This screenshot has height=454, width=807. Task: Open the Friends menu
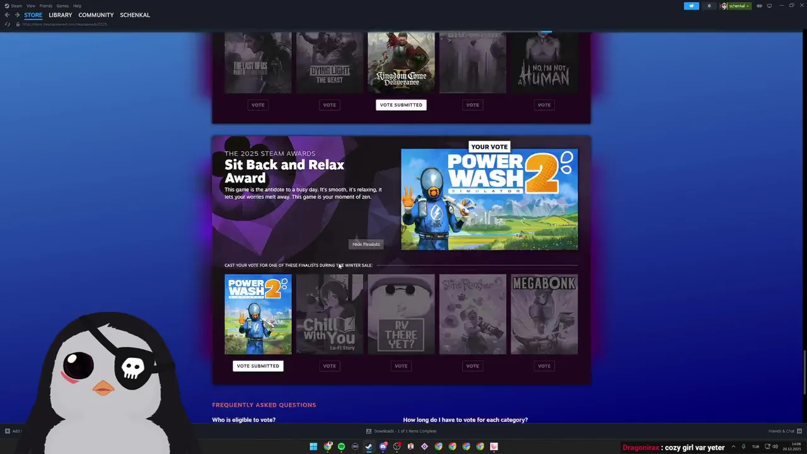click(46, 6)
